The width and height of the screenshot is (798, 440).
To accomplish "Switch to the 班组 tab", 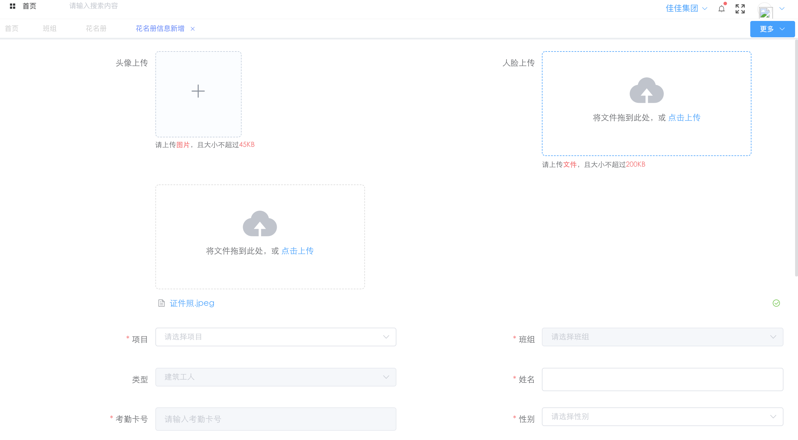I will point(49,29).
